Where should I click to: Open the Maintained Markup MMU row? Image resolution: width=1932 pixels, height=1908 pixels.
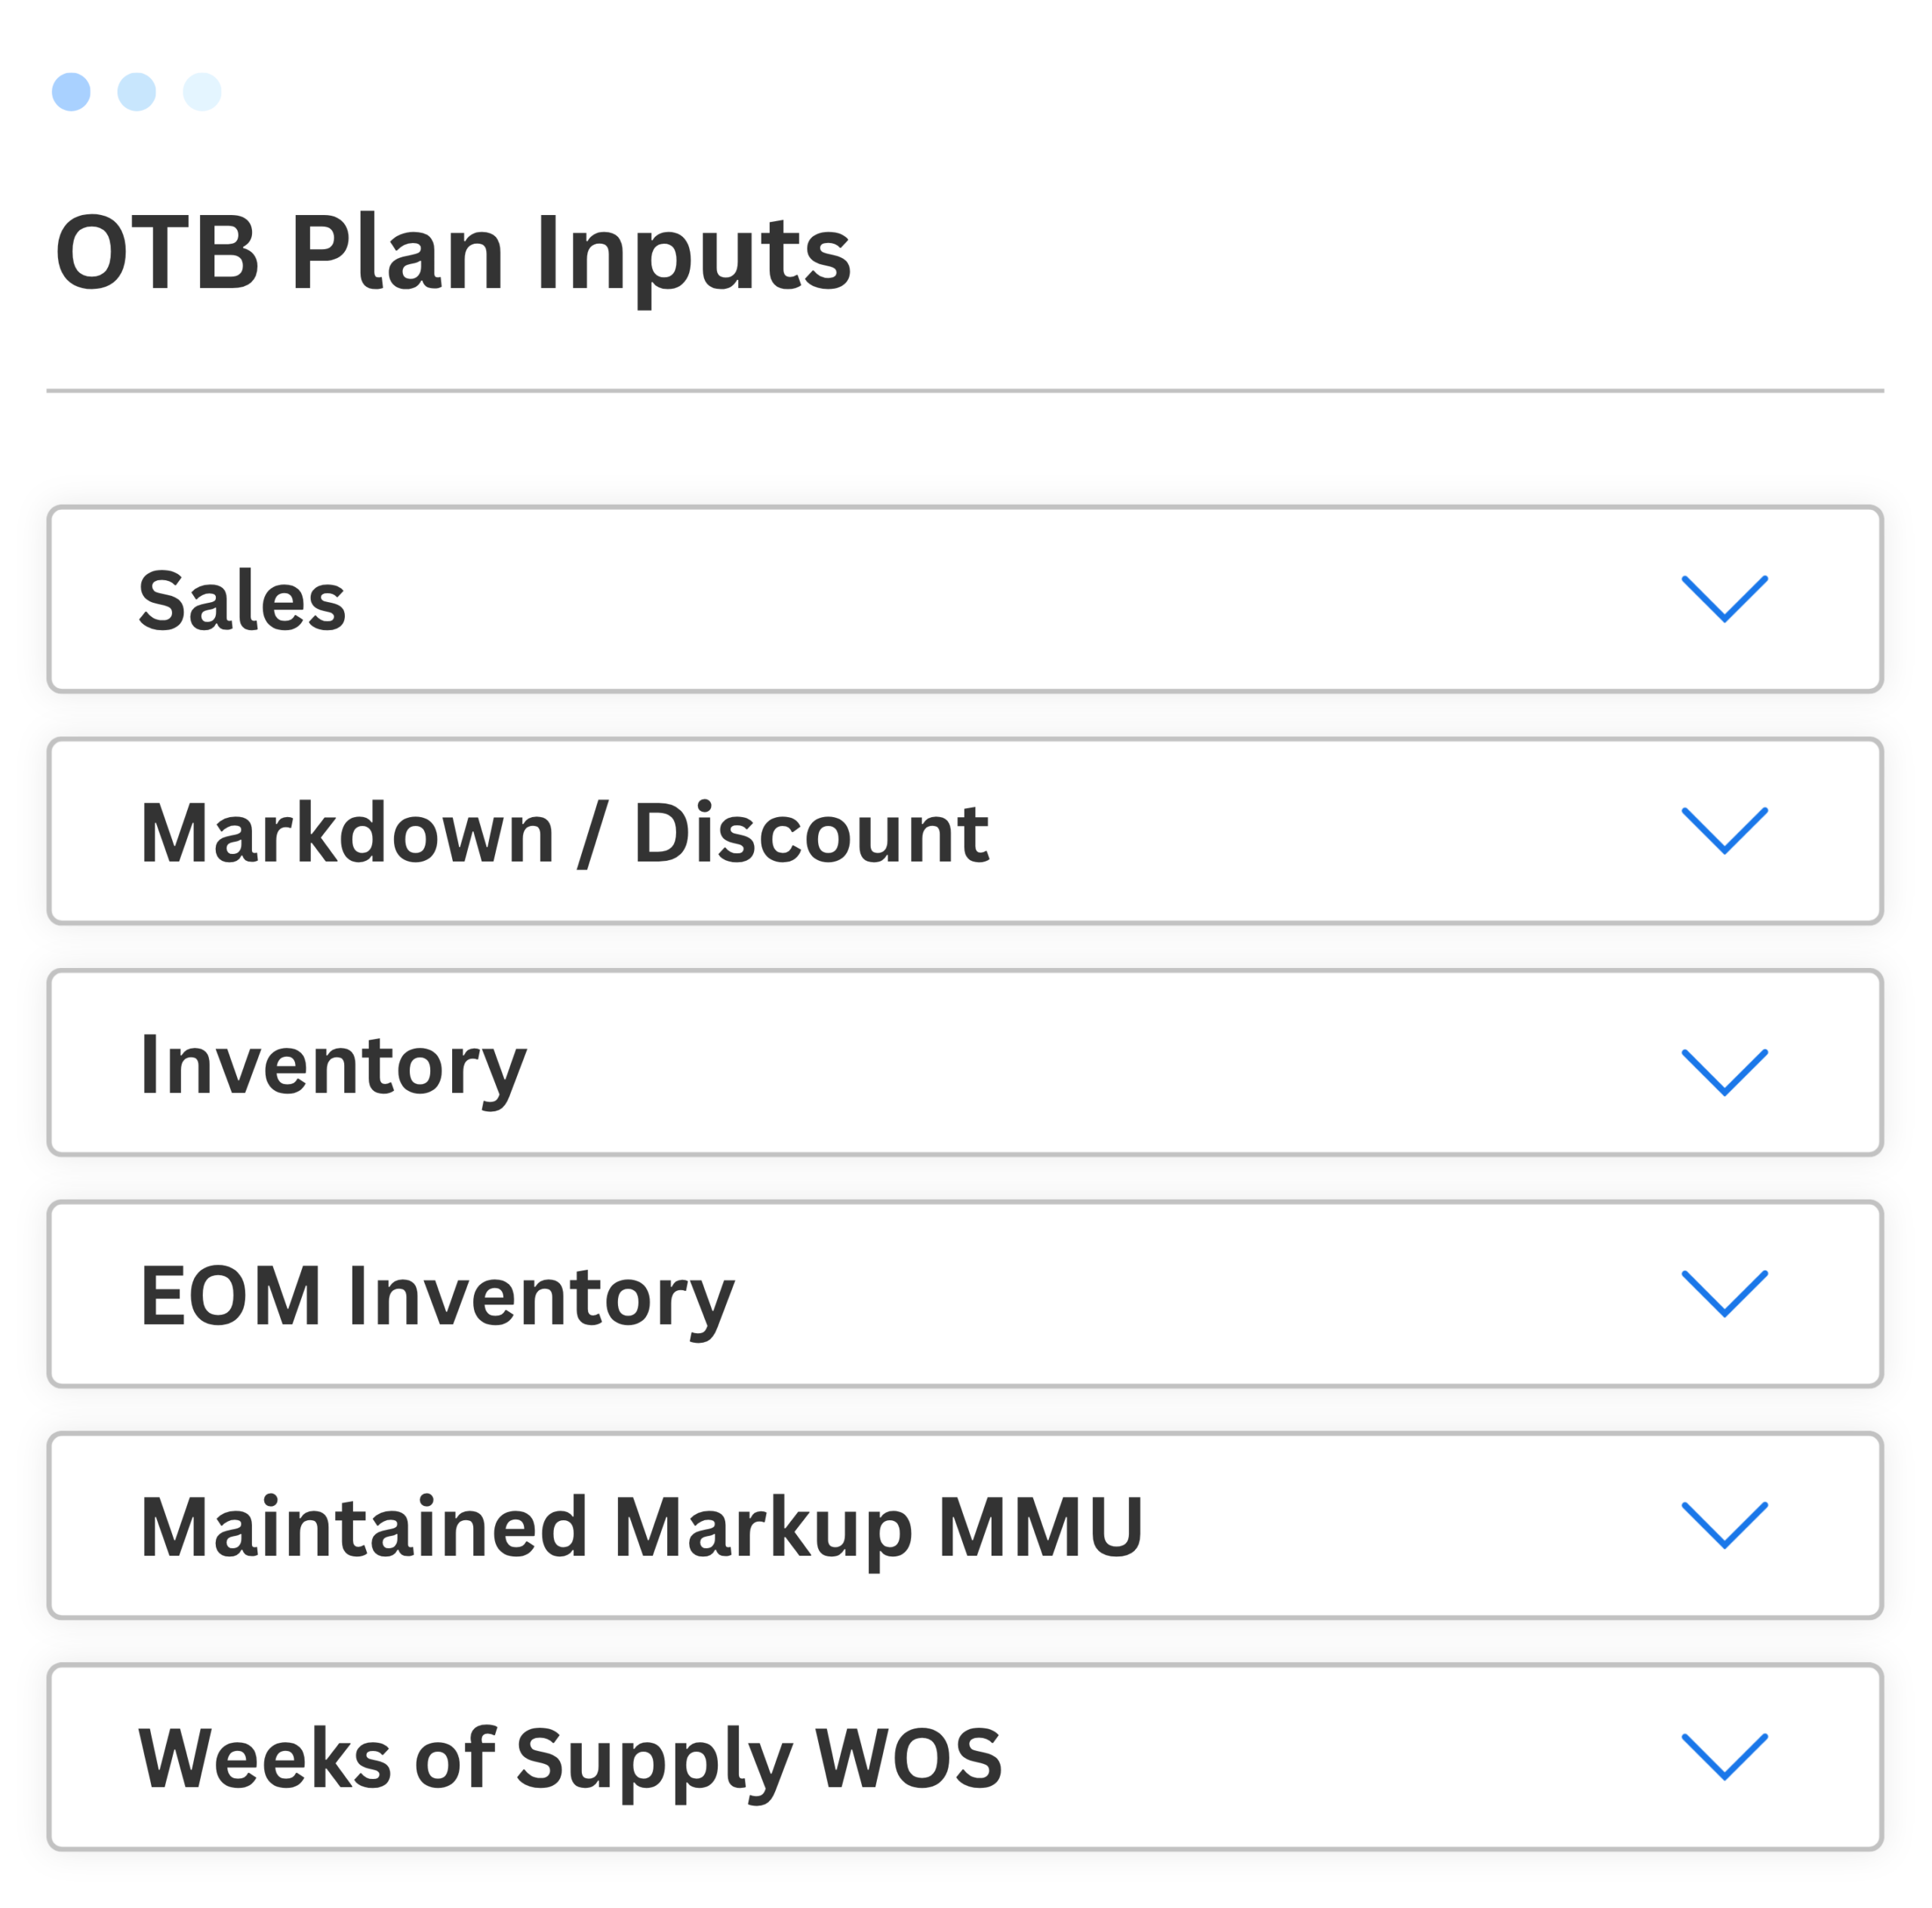pyautogui.click(x=965, y=1525)
